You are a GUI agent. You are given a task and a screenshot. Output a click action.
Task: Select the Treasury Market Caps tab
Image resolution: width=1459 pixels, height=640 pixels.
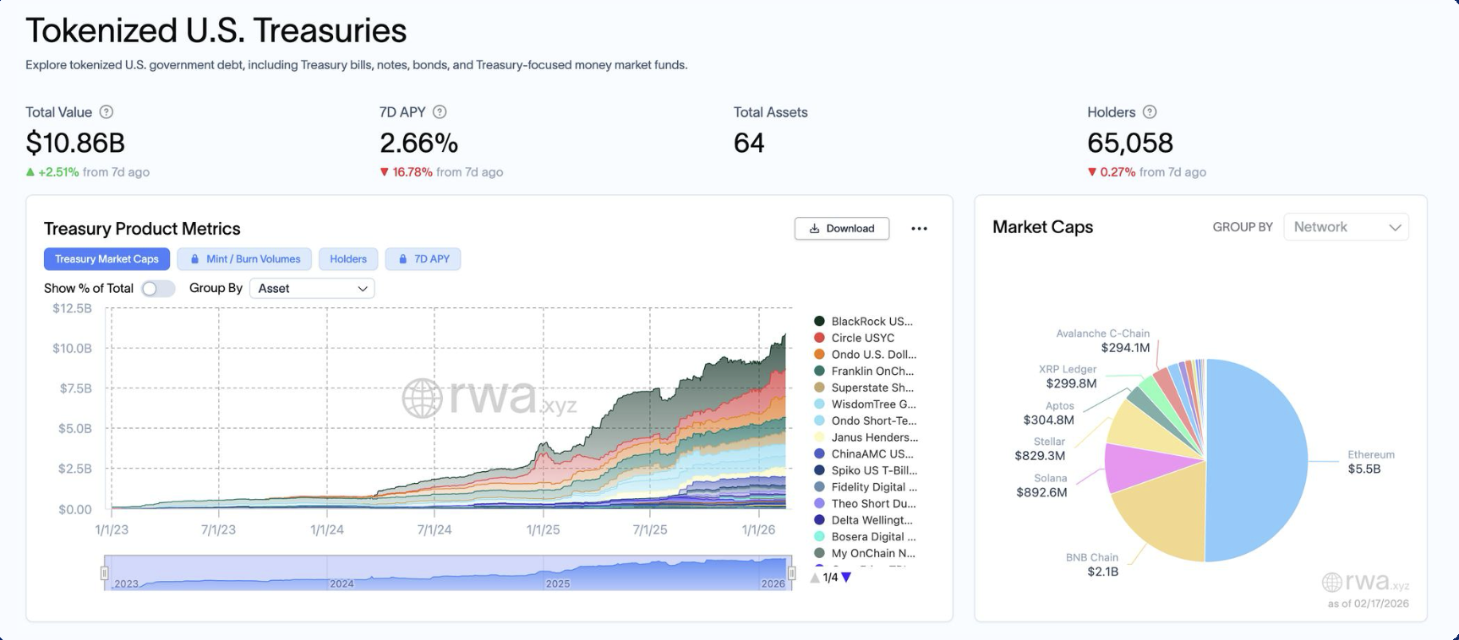(x=107, y=259)
